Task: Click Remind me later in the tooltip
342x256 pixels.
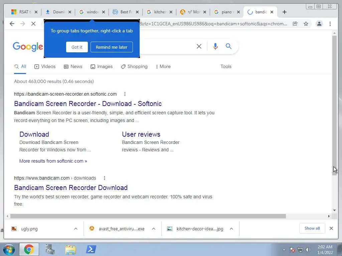Action: click(112, 47)
